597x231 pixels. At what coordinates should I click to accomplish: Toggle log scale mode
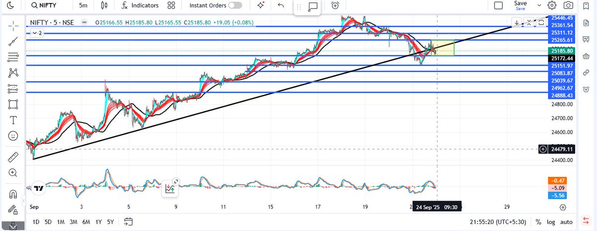pos(551,222)
